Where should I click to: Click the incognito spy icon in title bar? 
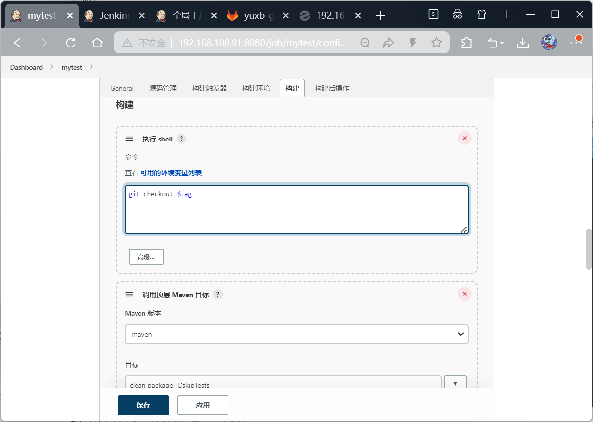(457, 14)
